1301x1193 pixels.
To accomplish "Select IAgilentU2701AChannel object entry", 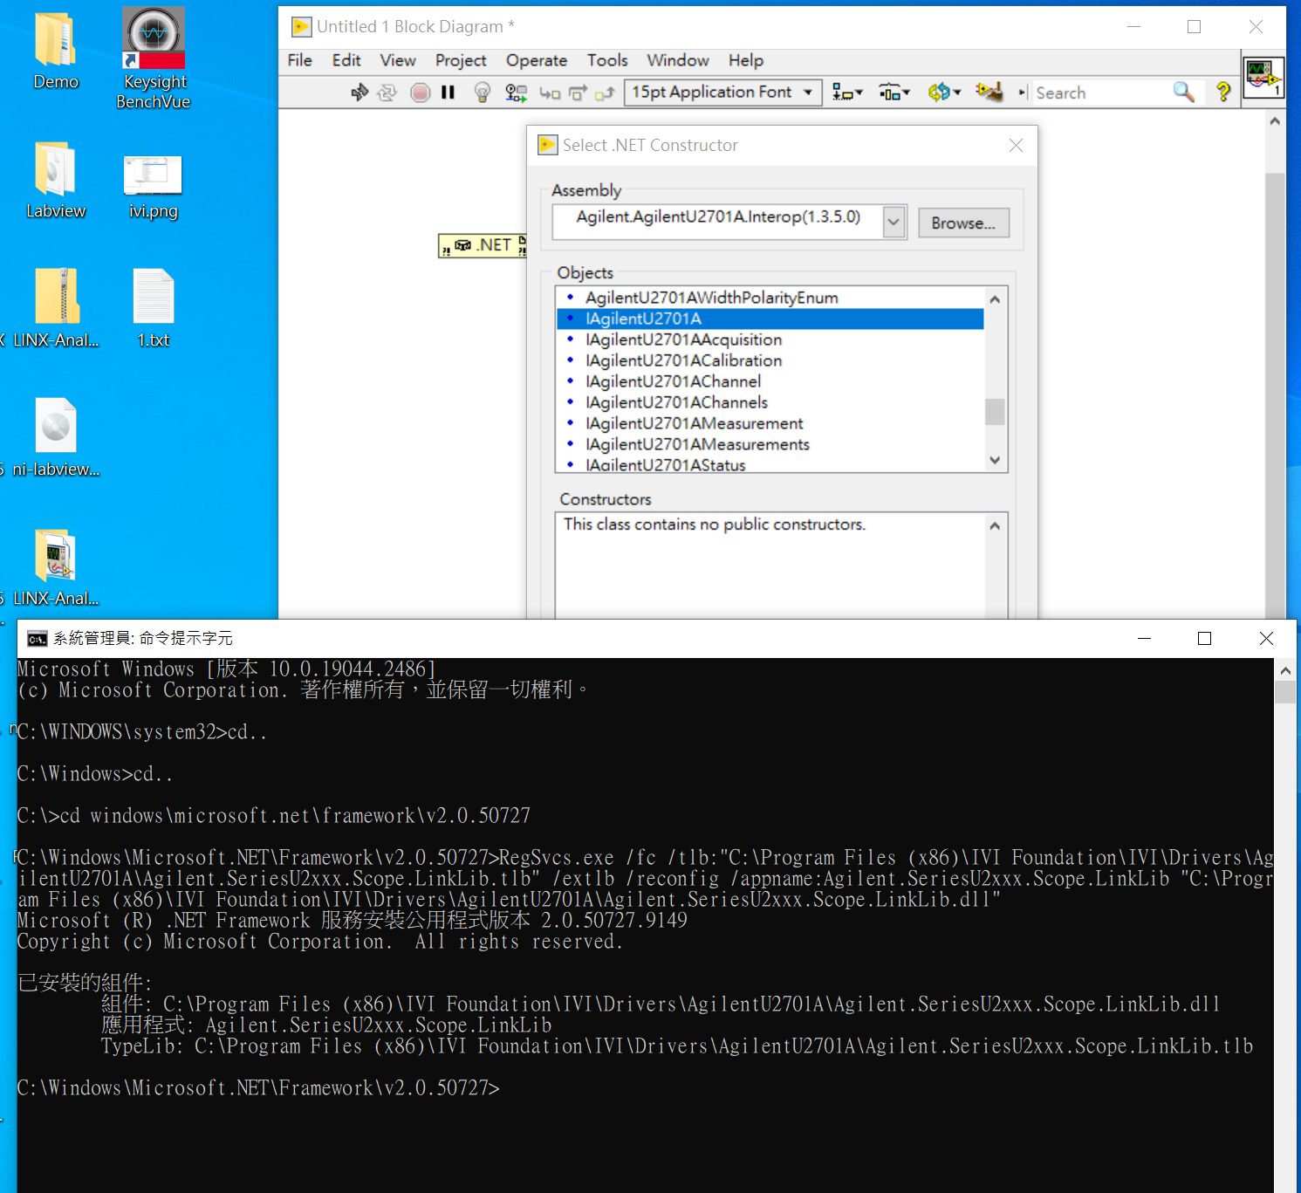I will coord(673,381).
